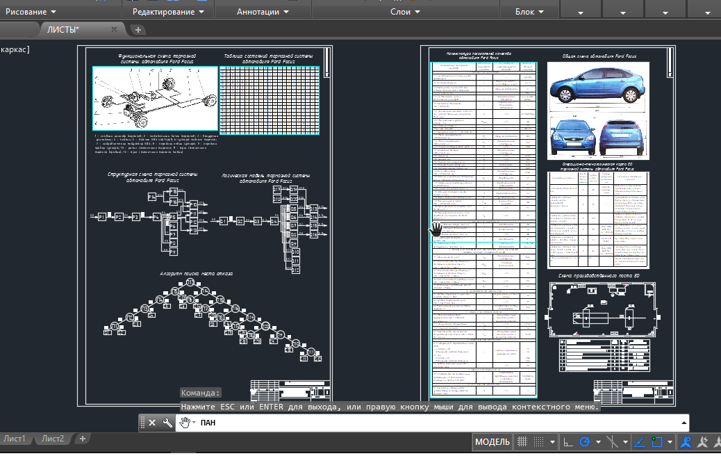Select the Ford Focus front-view photo
This screenshot has width=721, height=456.
[573, 137]
